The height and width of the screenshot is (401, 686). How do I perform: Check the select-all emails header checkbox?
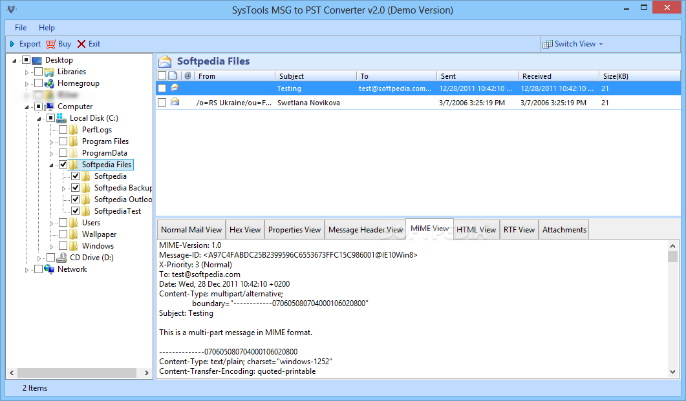coord(162,76)
